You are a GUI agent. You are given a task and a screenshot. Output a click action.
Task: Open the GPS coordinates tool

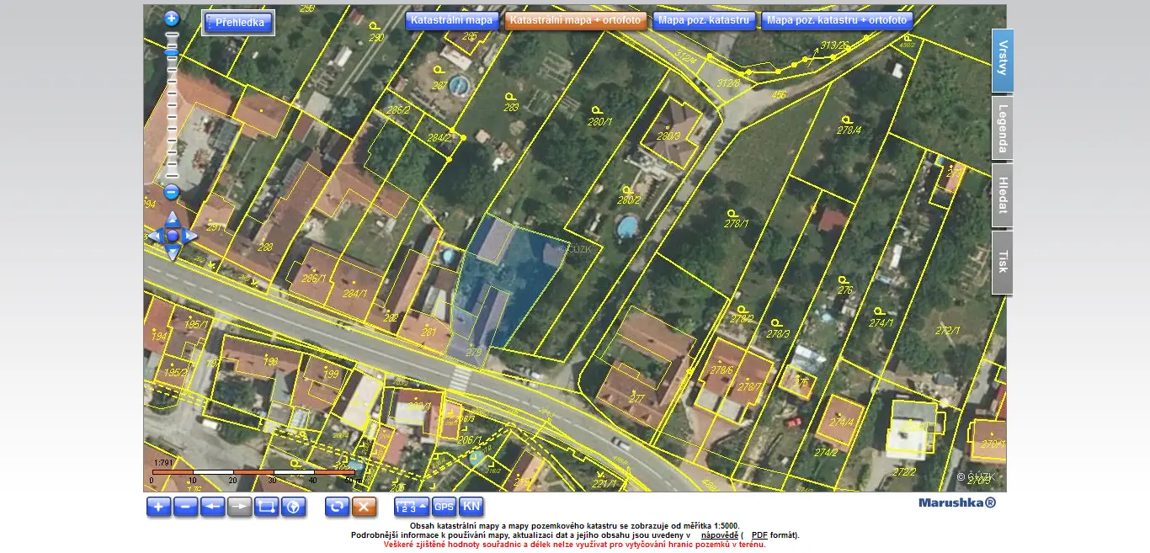pos(444,507)
